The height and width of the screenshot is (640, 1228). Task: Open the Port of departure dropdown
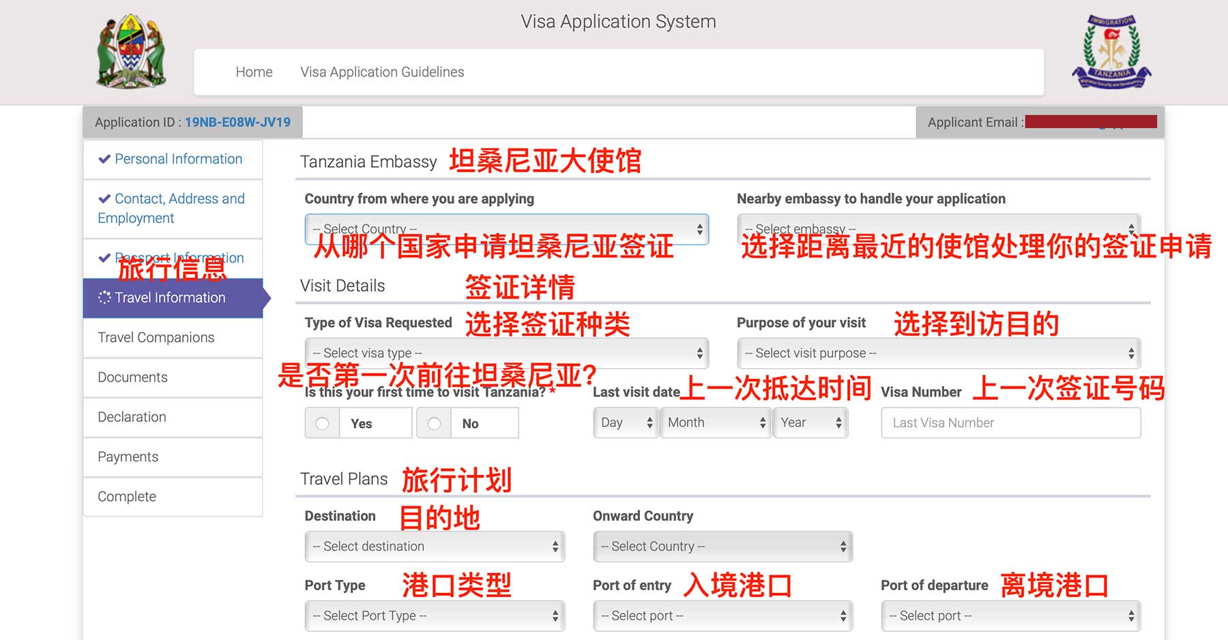pos(1010,616)
